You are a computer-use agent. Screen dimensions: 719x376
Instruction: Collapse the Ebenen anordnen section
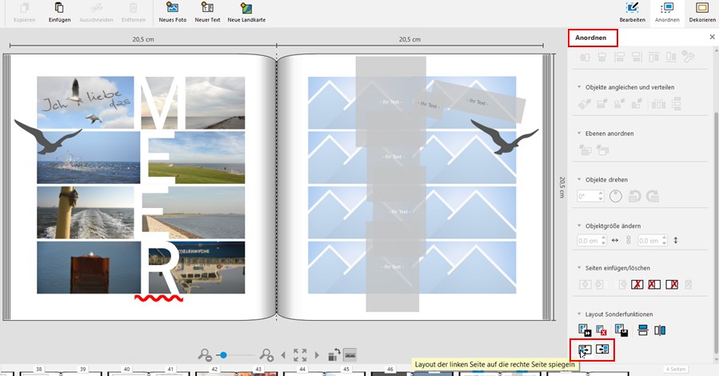coord(579,133)
